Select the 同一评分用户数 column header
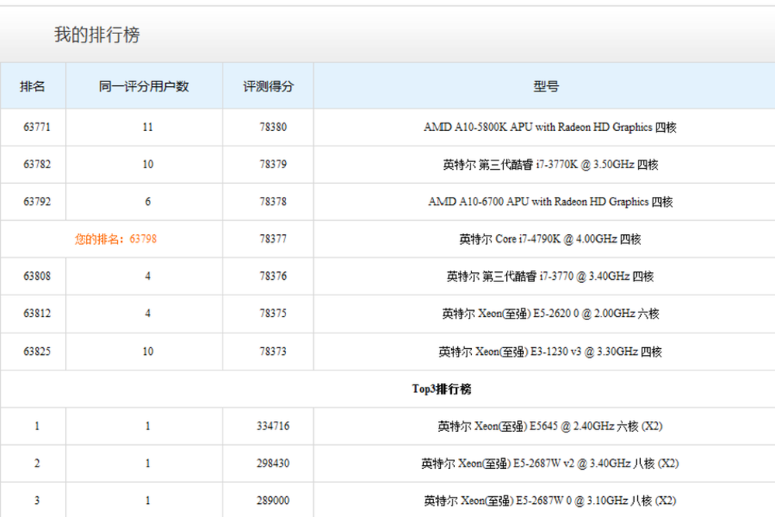The image size is (775, 517). coord(144,87)
